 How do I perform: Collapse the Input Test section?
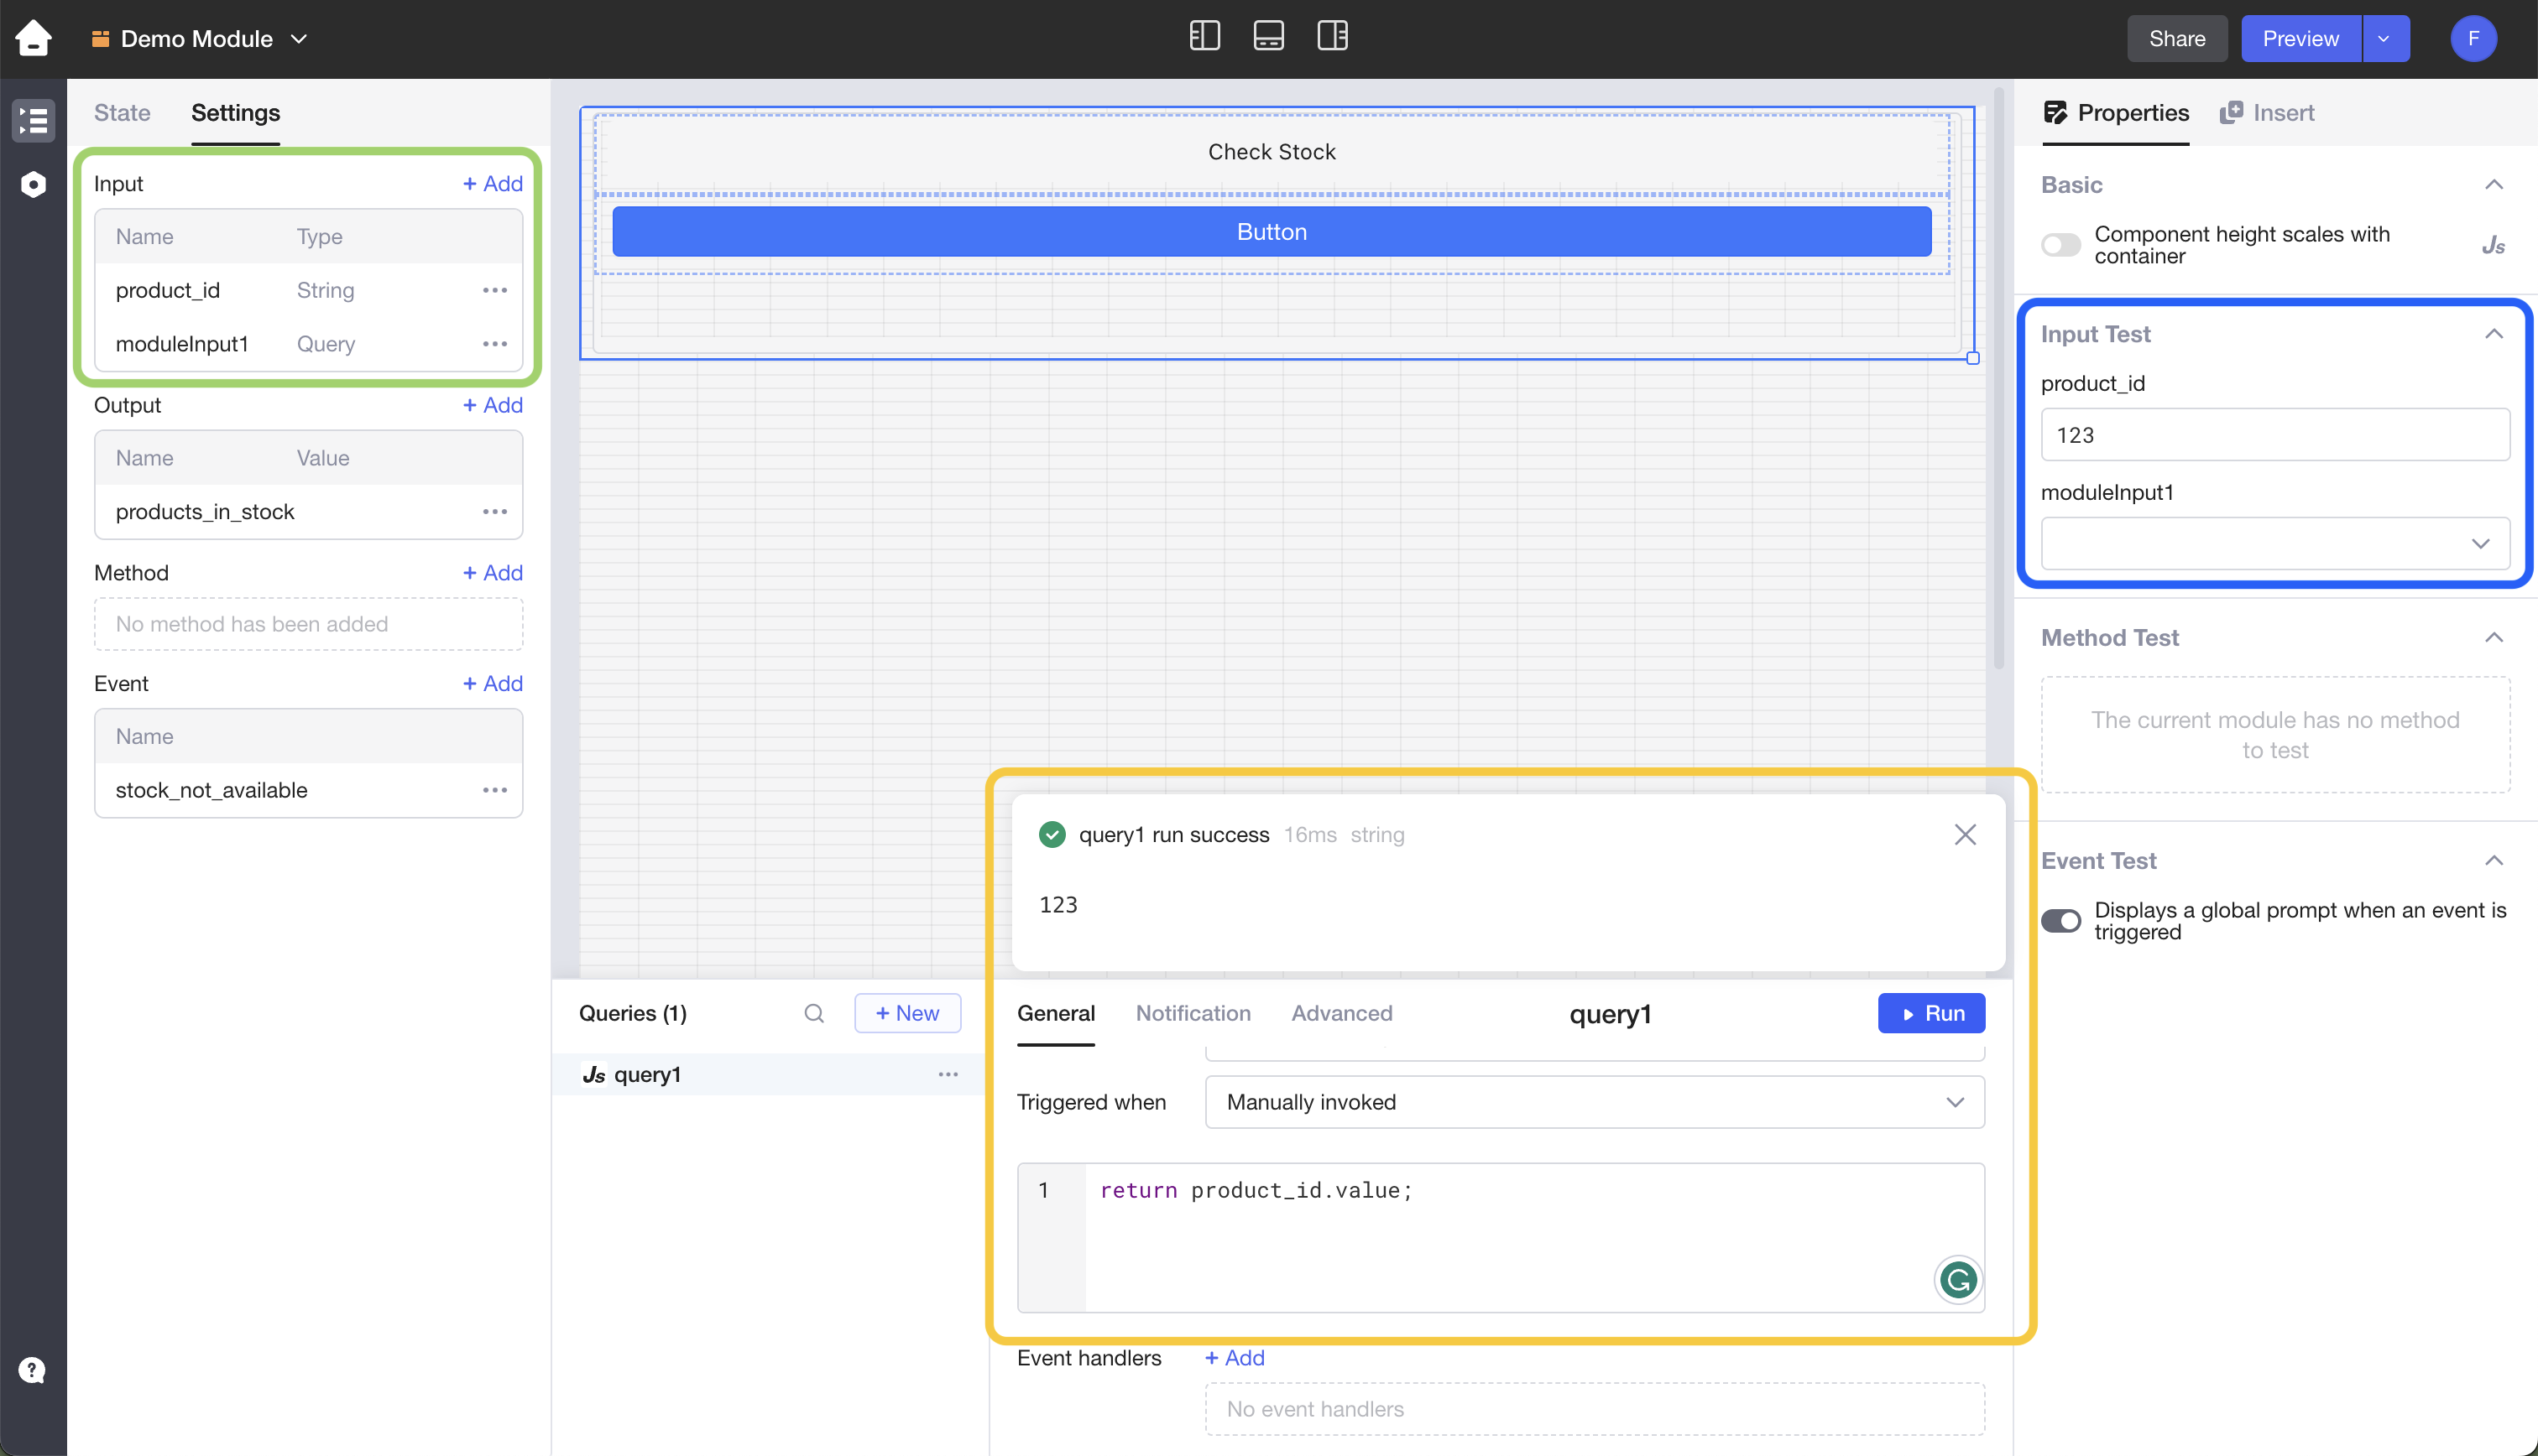tap(2494, 334)
